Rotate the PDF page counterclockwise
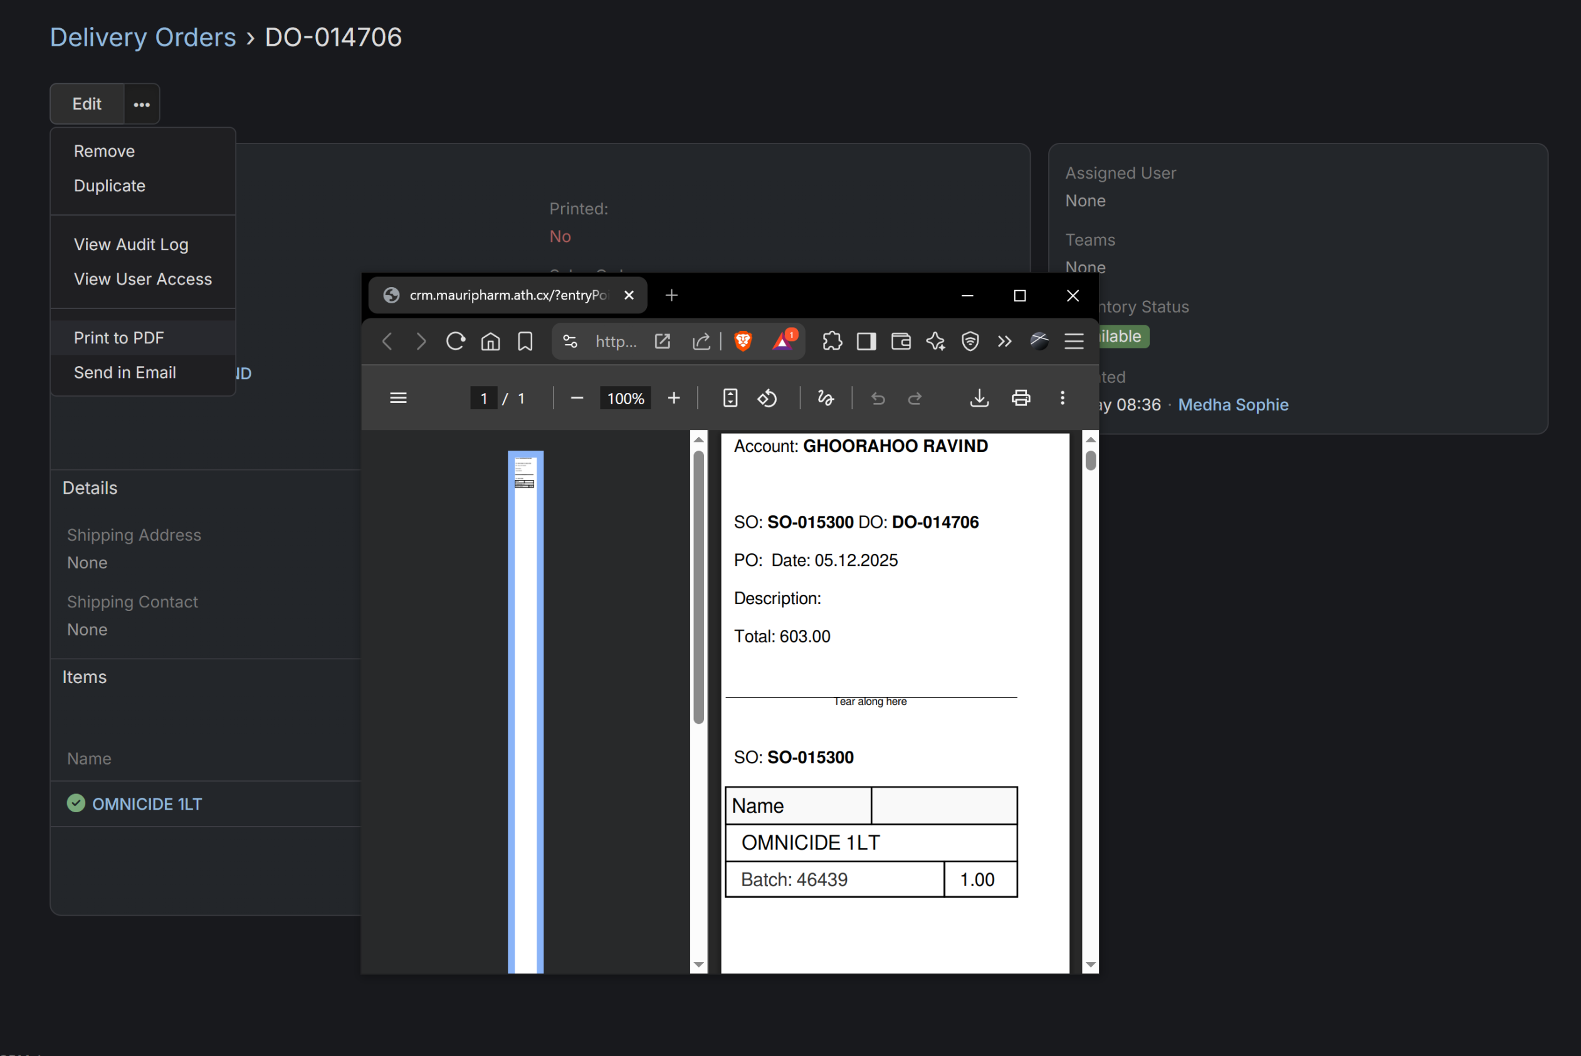 [x=767, y=398]
